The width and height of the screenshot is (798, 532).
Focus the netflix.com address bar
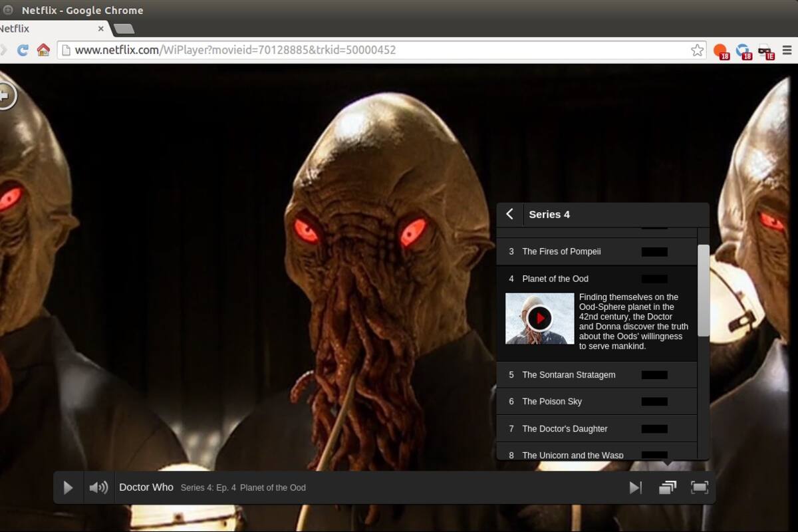click(381, 50)
